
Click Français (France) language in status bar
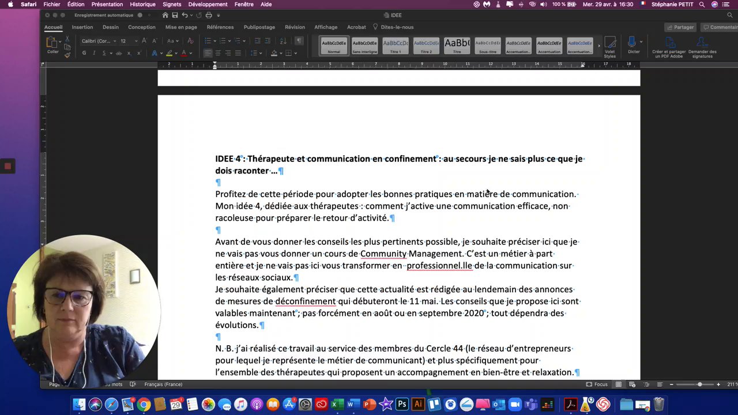(x=163, y=384)
